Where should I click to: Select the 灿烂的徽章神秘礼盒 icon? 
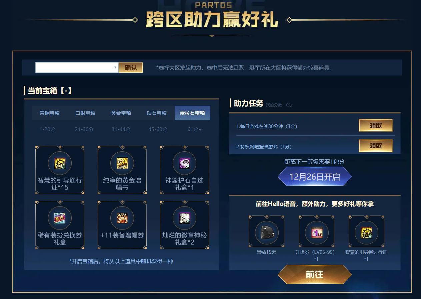tap(184, 218)
